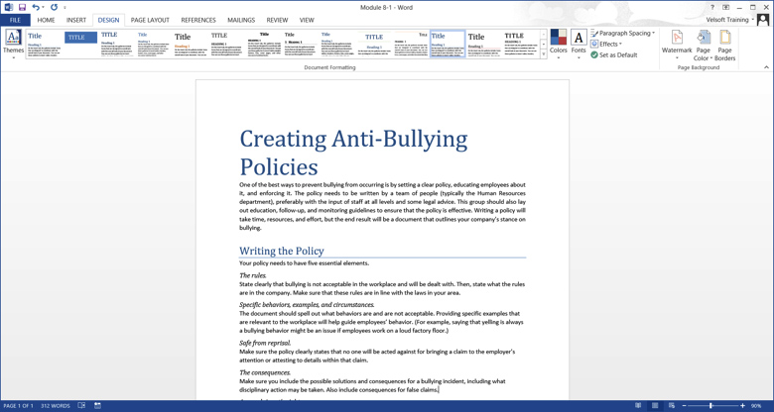Save the document from quick access toolbar
Viewport: 774px width, 412px height.
click(x=22, y=7)
